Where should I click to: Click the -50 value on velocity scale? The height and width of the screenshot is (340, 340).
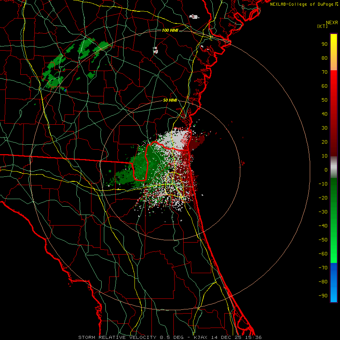(x=323, y=240)
